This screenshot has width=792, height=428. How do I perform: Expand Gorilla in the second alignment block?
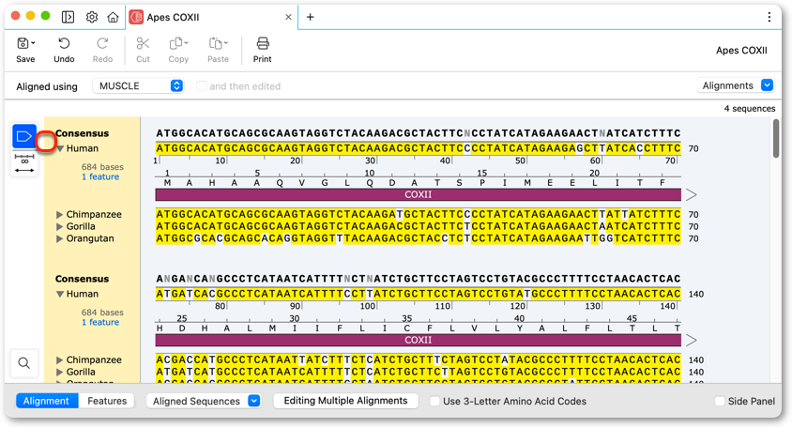tap(60, 372)
